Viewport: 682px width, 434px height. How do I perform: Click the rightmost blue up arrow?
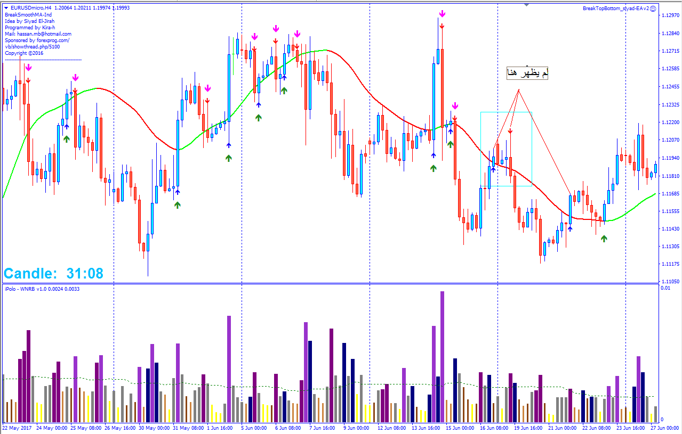570,228
